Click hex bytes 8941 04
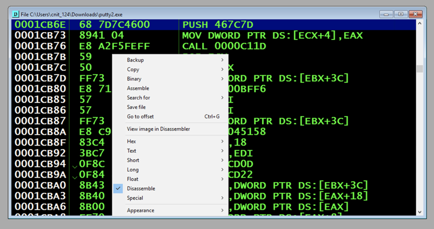 101,35
